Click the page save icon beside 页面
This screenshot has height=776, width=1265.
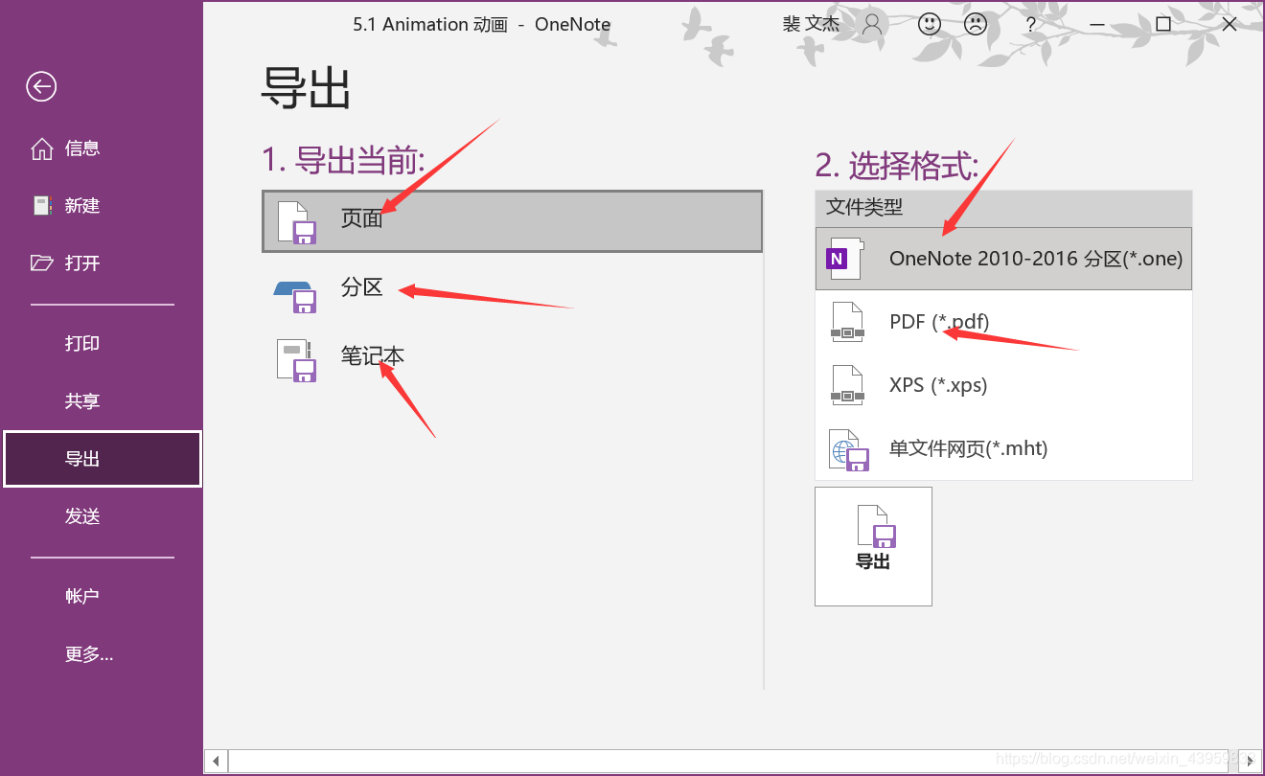297,222
